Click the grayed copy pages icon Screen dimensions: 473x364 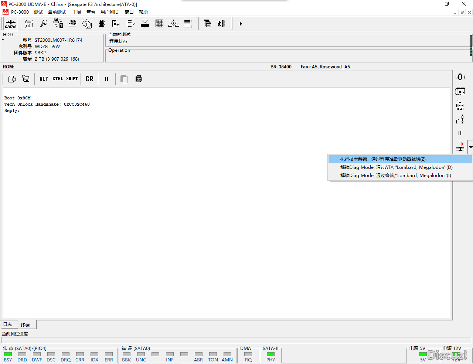pyautogui.click(x=124, y=79)
